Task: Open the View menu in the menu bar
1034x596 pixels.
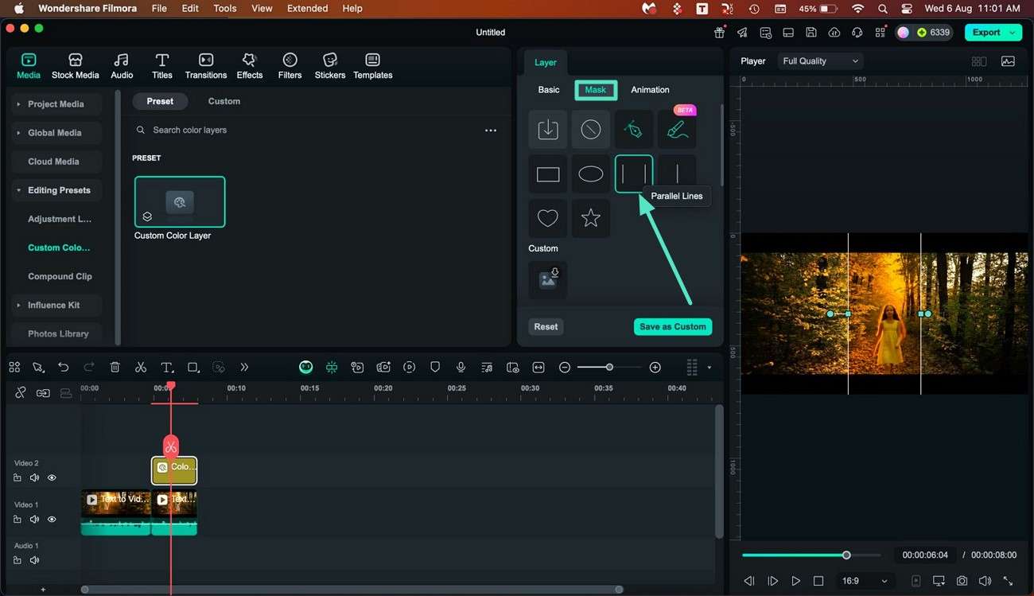Action: pos(262,8)
